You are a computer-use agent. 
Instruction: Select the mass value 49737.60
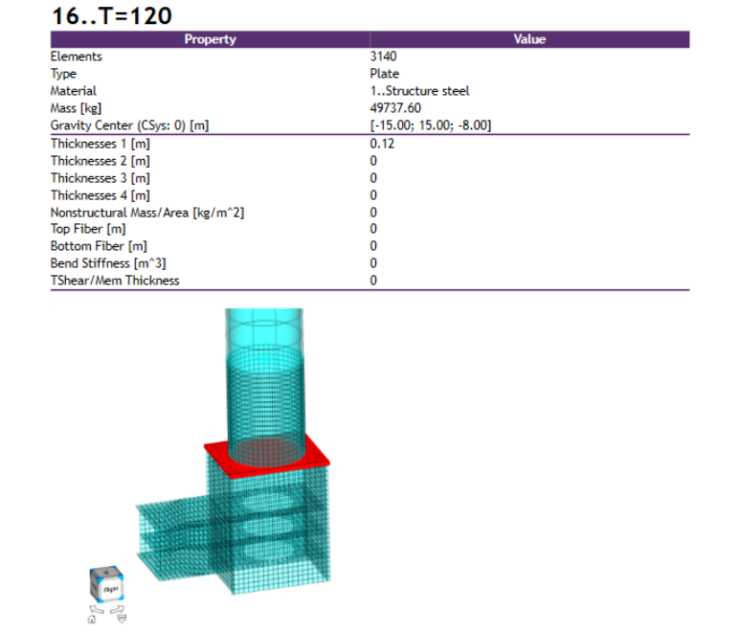(x=394, y=108)
